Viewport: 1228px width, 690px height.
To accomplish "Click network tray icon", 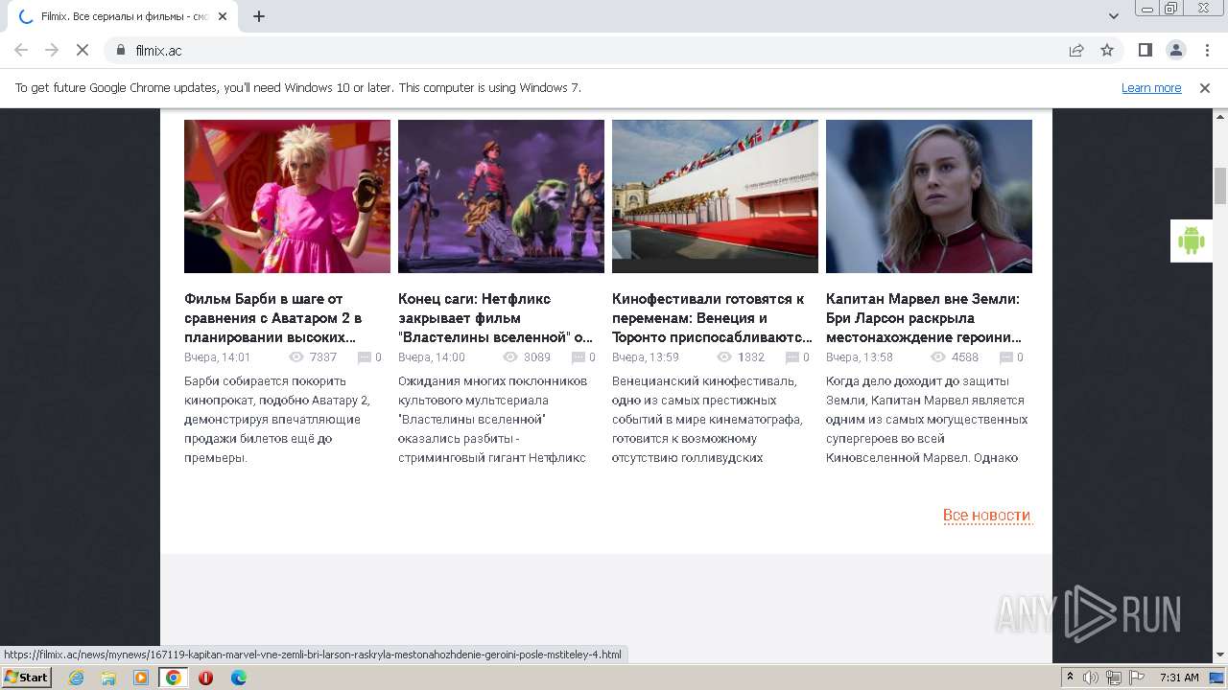I will point(1114,678).
